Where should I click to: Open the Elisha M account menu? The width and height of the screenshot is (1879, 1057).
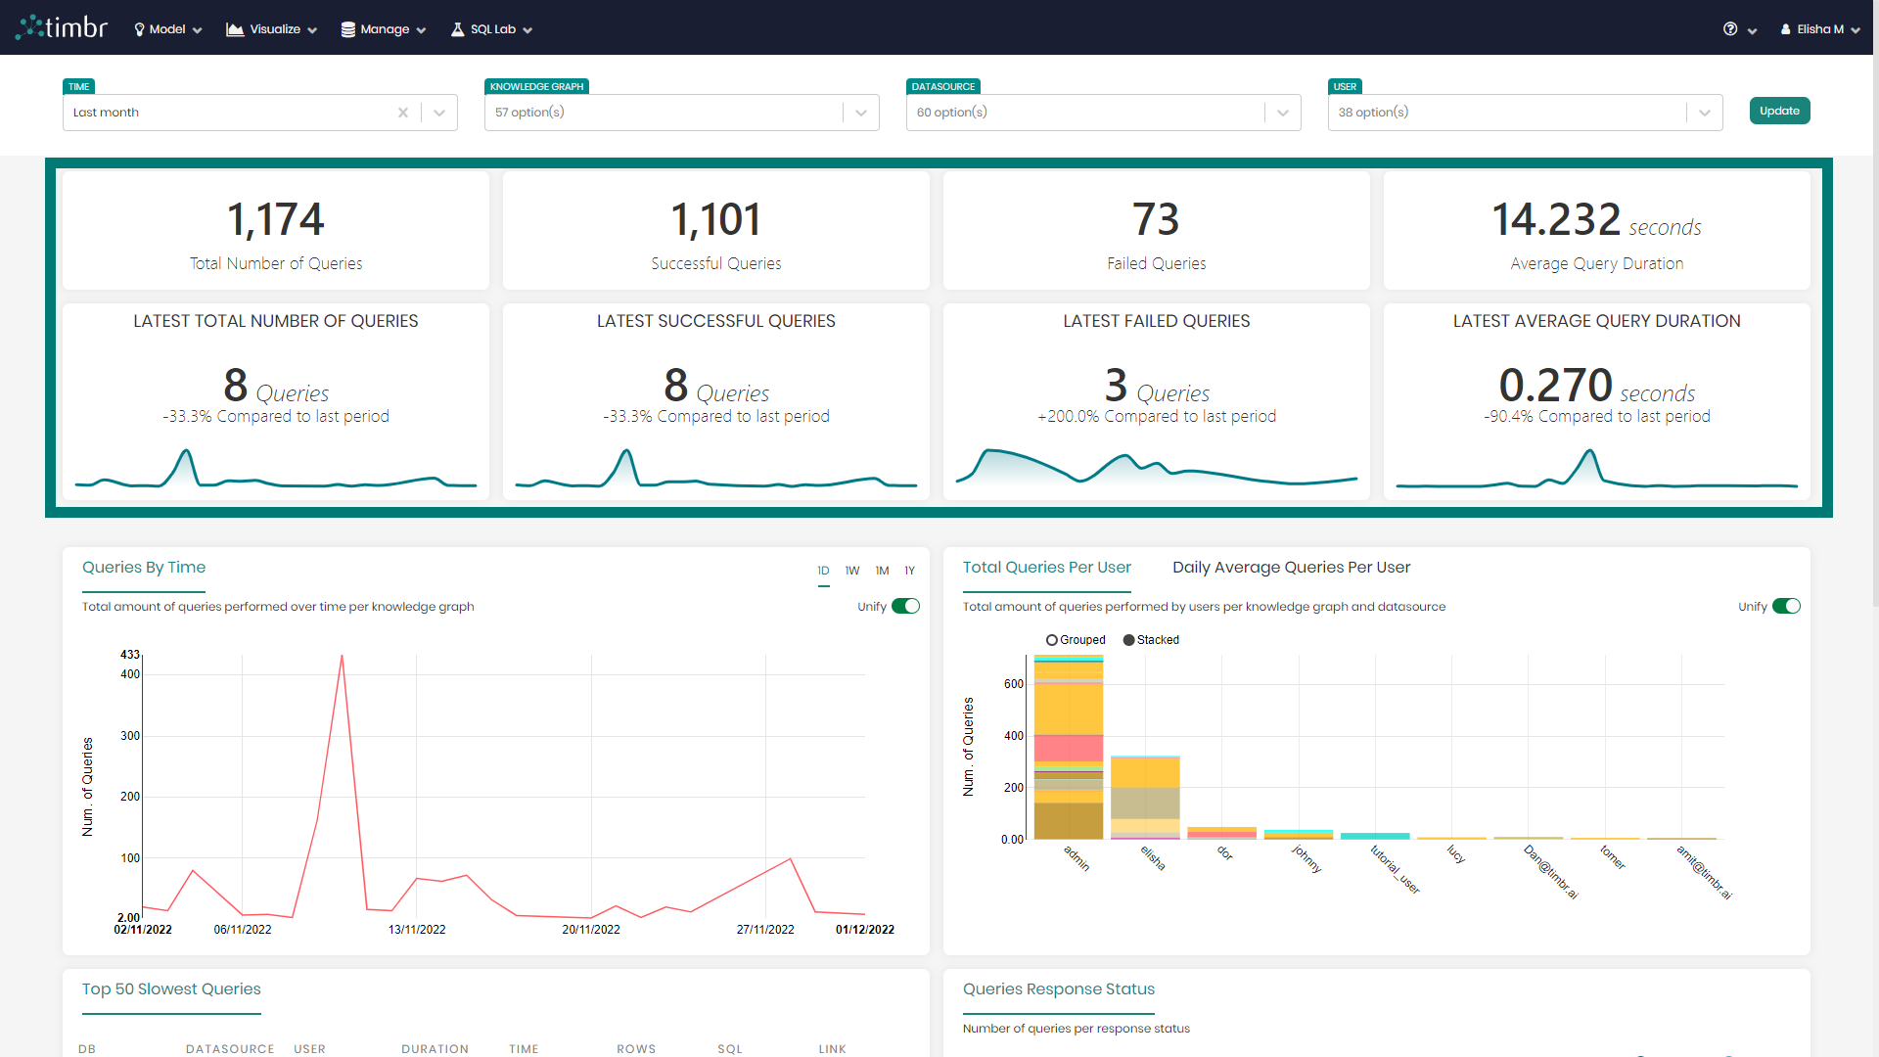tap(1820, 28)
